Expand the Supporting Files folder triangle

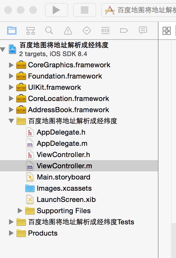[20, 211]
